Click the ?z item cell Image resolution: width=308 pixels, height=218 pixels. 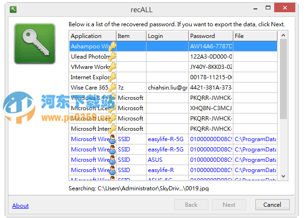click(131, 88)
